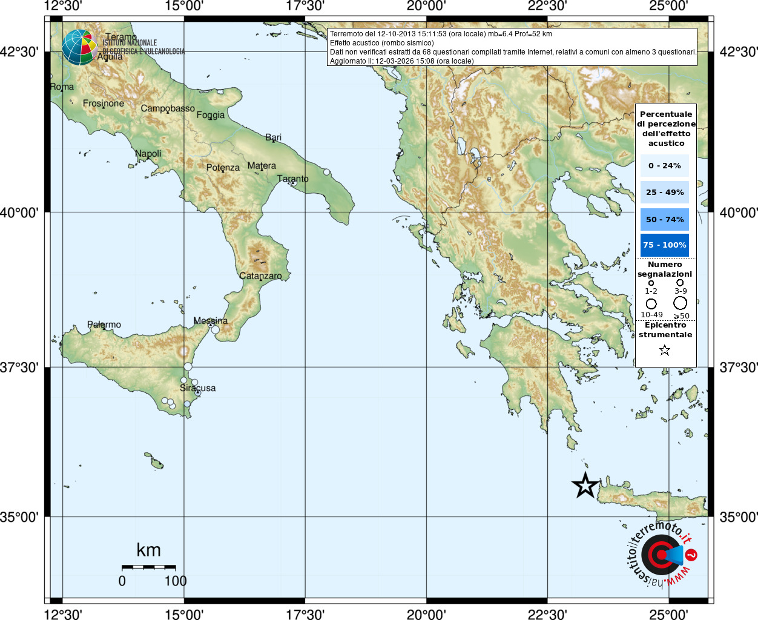Pick the 50 - 74% legend swatch
Screen dimensions: 758x620
point(665,219)
